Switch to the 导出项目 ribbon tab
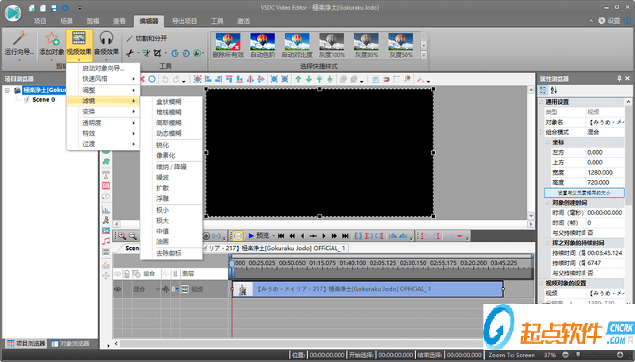635x362 pixels. tap(184, 21)
